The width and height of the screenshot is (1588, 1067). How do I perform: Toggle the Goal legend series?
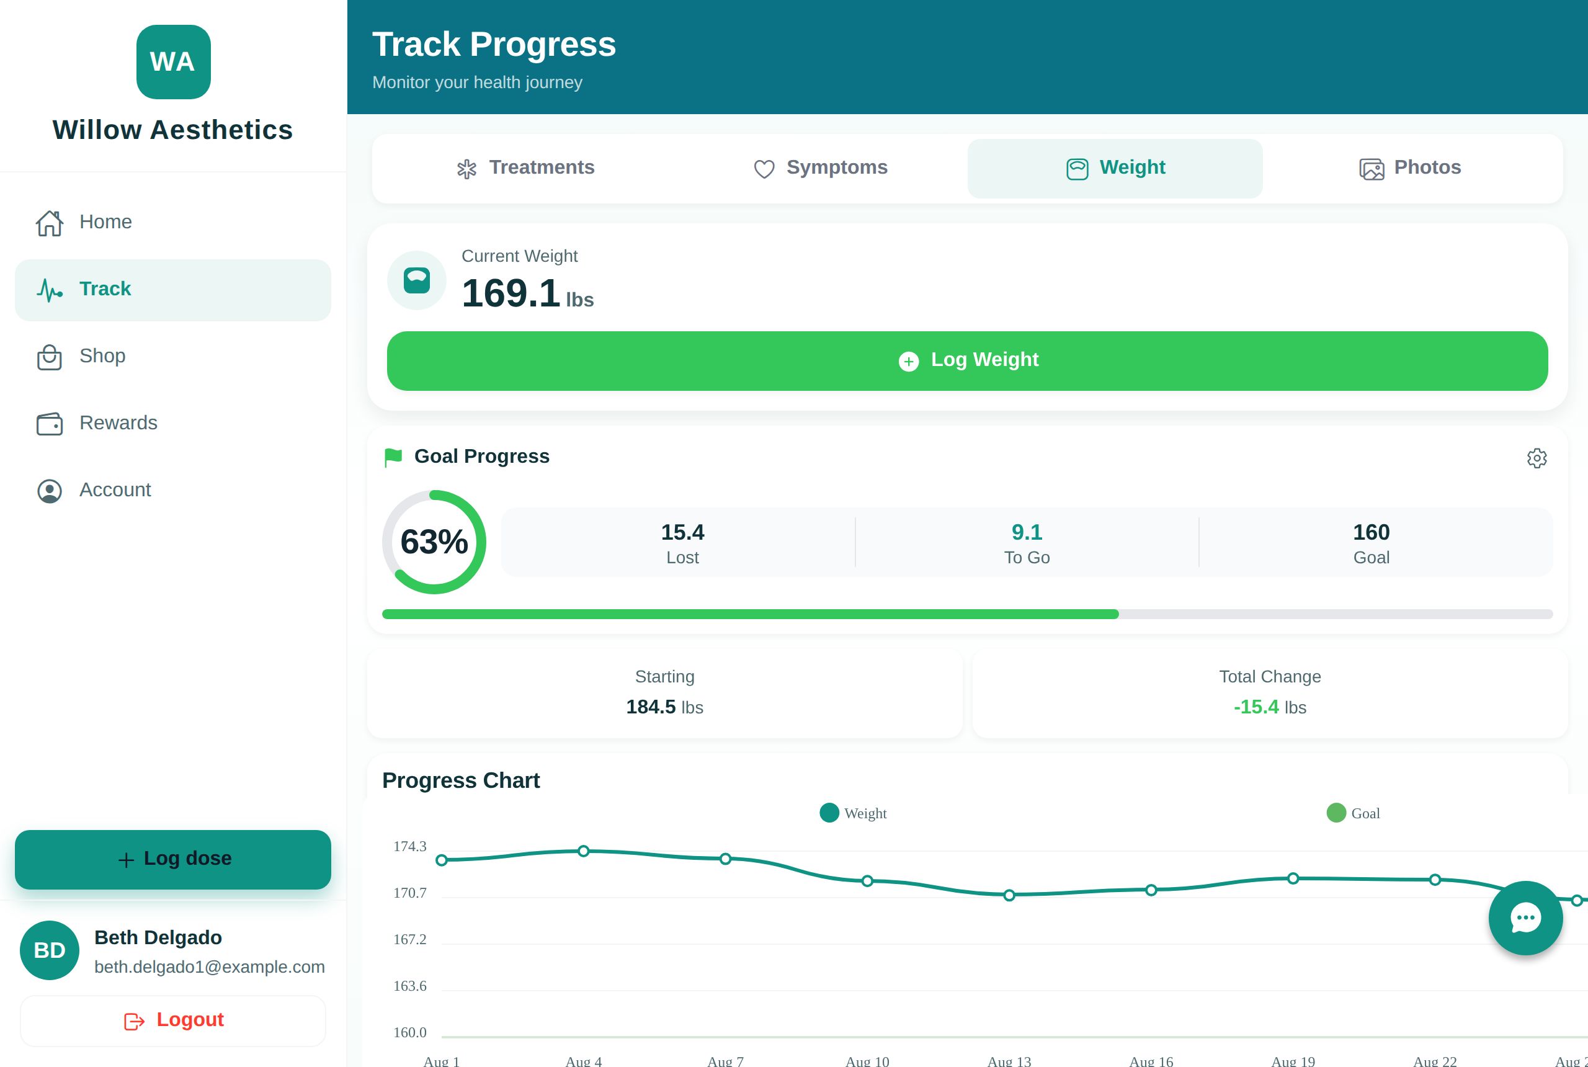[x=1354, y=813]
